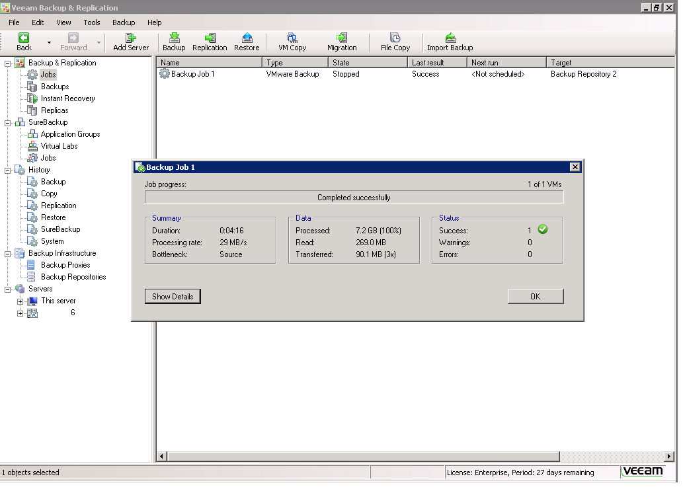Expand the vCenter server node
683x493 pixels.
pos(20,313)
